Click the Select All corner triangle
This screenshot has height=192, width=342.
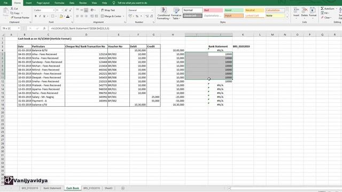tap(3, 35)
